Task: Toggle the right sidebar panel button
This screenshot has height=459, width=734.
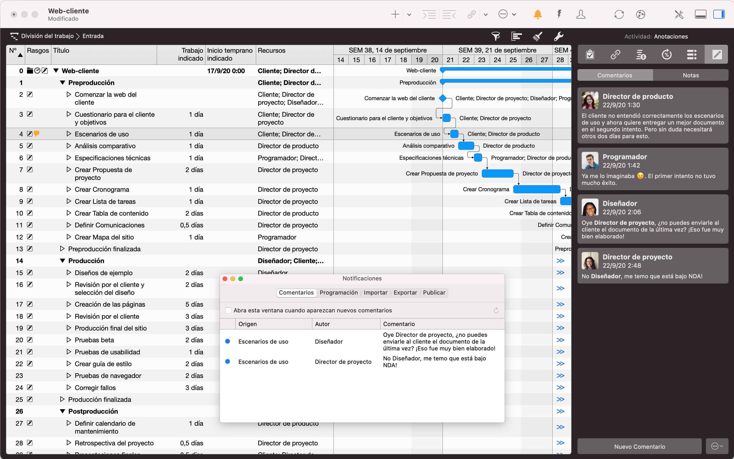Action: 719,14
